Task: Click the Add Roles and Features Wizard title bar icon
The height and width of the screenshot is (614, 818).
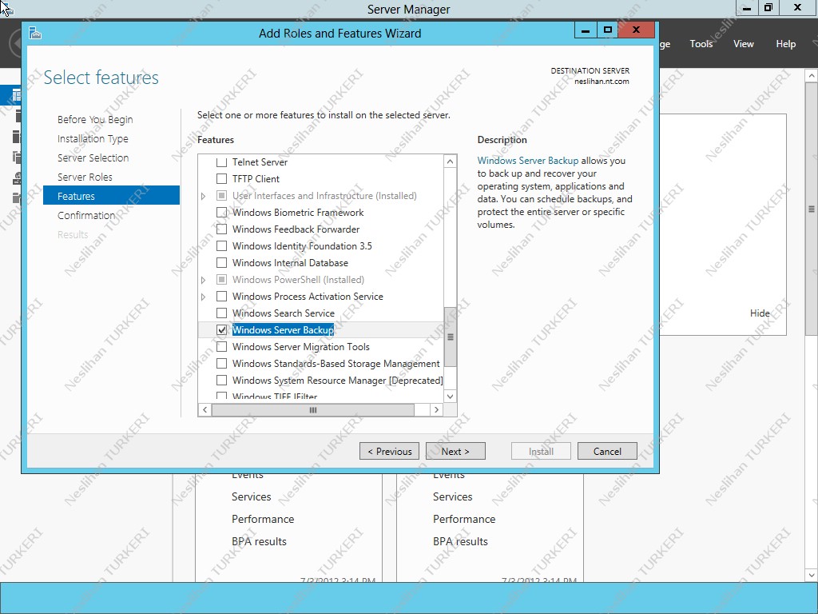Action: coord(34,33)
